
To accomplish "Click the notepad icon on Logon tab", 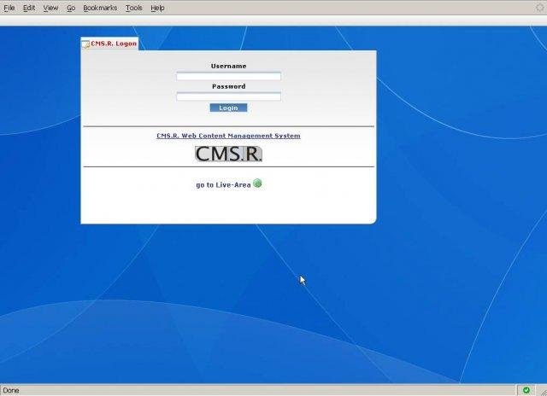I will tap(85, 44).
